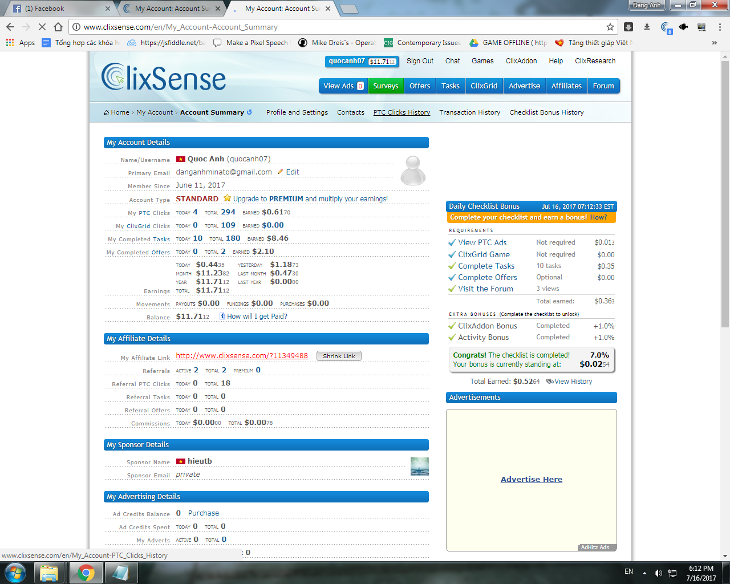
Task: Click the computer screen extension icon
Action: point(701,27)
